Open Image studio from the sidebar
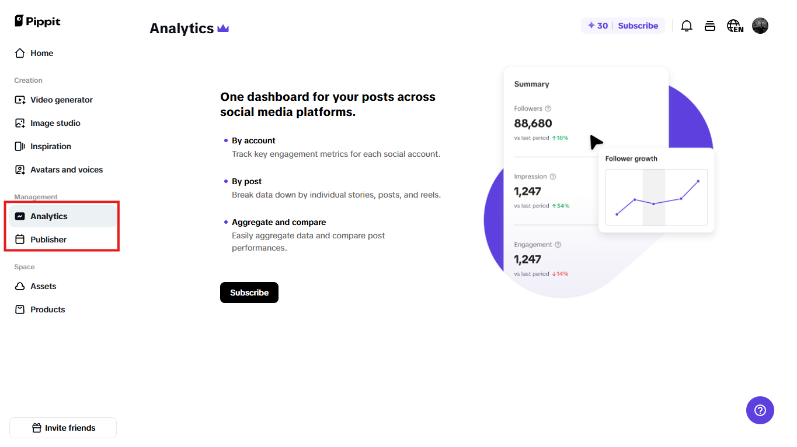797x447 pixels. [x=55, y=123]
